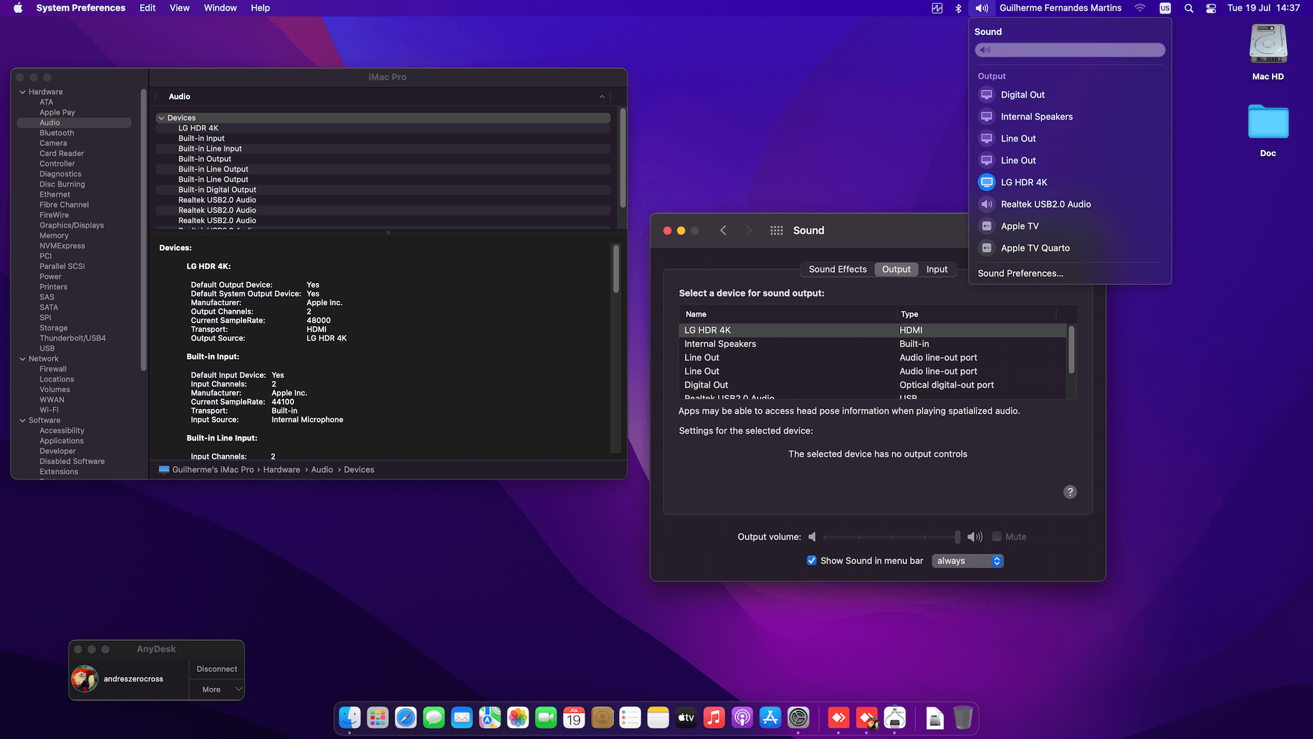Open the Apple menu
Screen dimensions: 1313x739
pos(18,8)
